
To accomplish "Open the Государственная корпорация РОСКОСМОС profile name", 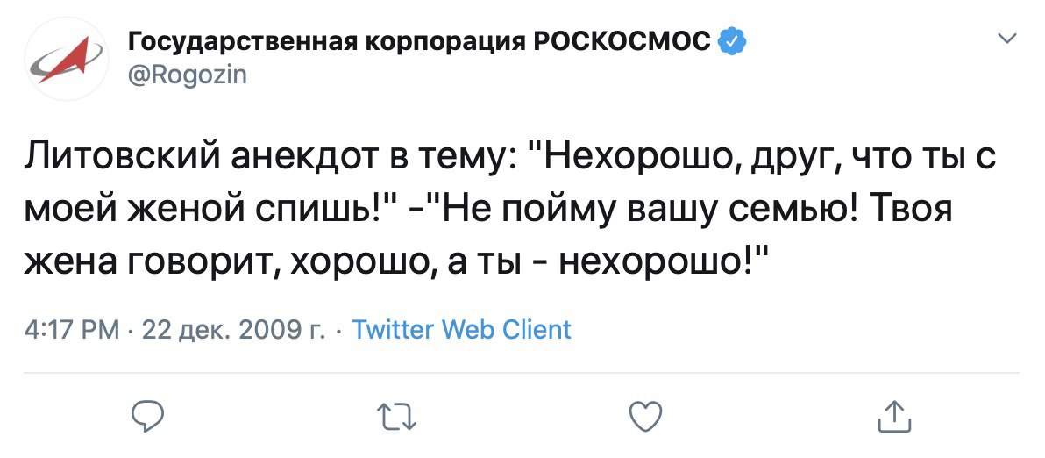I will (419, 42).
